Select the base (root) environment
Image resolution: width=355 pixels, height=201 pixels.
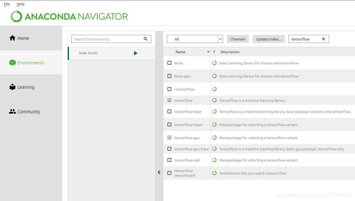[112, 53]
